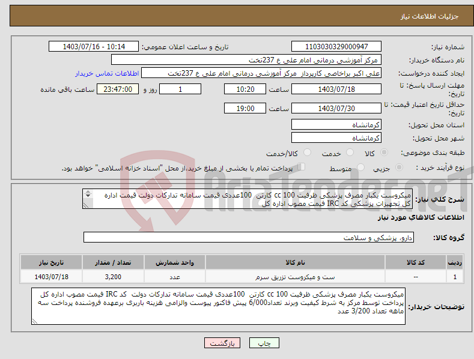The image size is (474, 359).
Task: Toggle the اسناد خزانه اسلامی payment checkbox
Action: click(302, 167)
